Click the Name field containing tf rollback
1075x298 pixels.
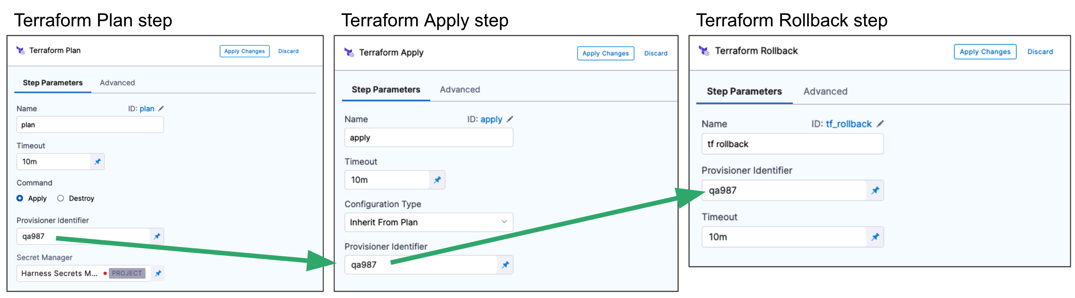click(792, 144)
